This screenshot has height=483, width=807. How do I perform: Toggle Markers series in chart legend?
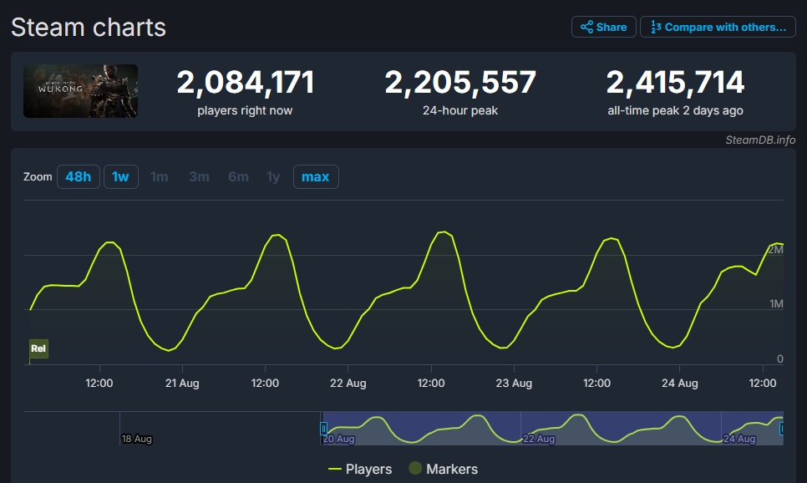point(443,469)
